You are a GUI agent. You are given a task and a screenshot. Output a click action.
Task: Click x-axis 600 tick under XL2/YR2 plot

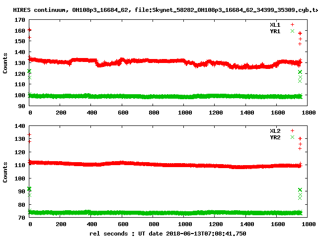(123, 224)
